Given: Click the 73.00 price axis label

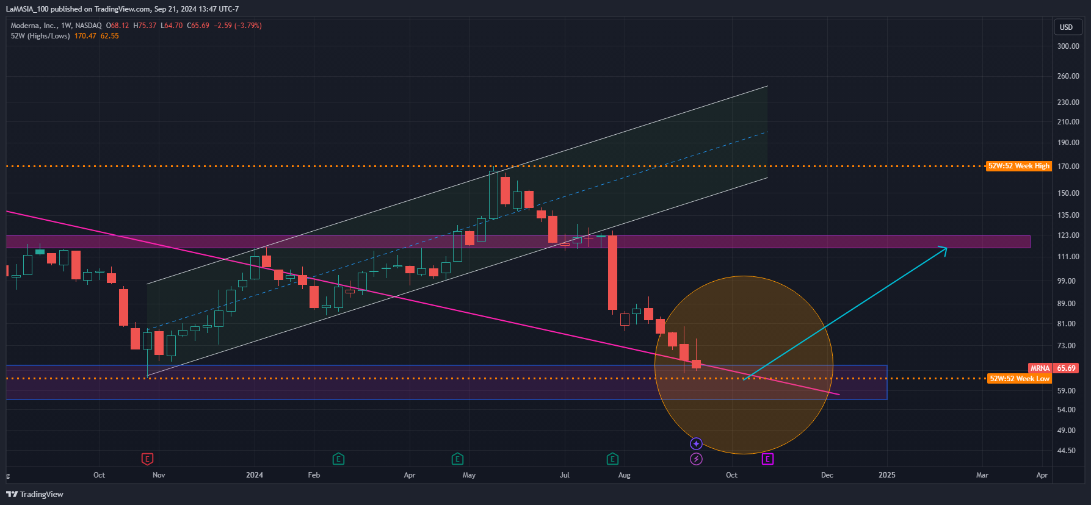Looking at the screenshot, I should [1067, 346].
